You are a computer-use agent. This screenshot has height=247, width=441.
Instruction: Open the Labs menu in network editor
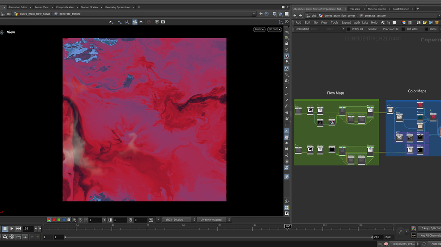point(365,22)
